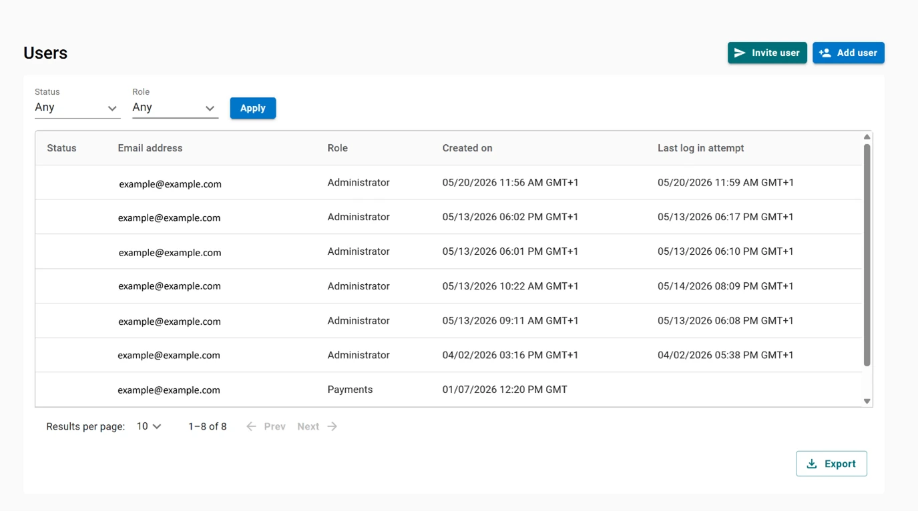Select email of user created 05/13/2026 06:01 PM
Viewport: 918px width, 511px height.
click(x=170, y=252)
